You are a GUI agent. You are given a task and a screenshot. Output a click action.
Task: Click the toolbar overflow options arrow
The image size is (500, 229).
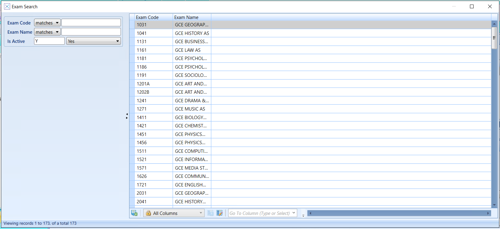click(x=303, y=216)
